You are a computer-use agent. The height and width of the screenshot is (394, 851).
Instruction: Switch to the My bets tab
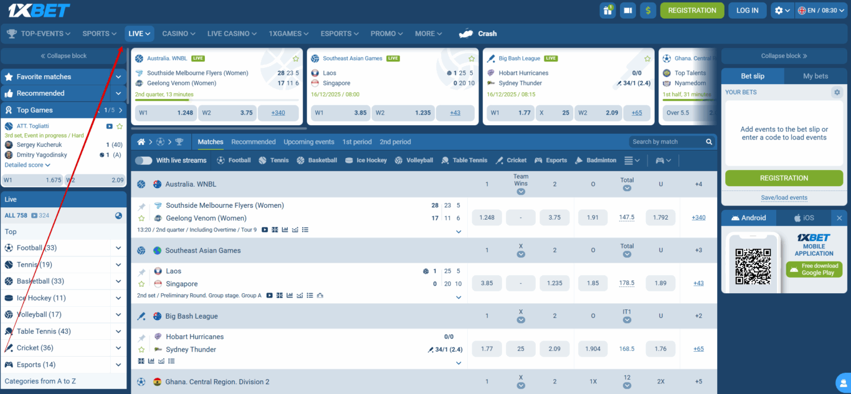coord(815,76)
